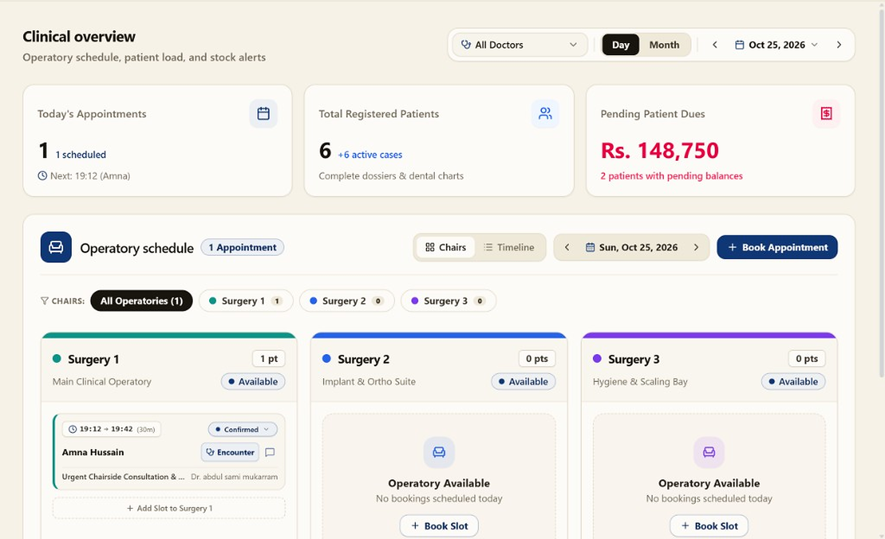Select the All Operatories filter chip
This screenshot has width=885, height=539.
coord(141,301)
